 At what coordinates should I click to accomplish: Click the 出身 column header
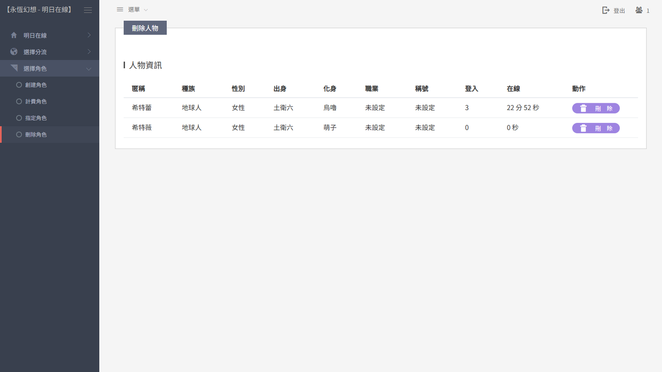pos(280,88)
